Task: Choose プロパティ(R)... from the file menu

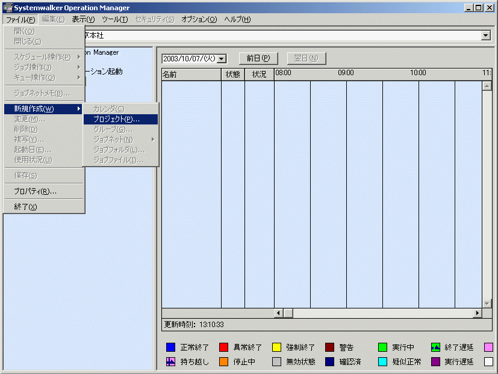Action: (x=43, y=191)
